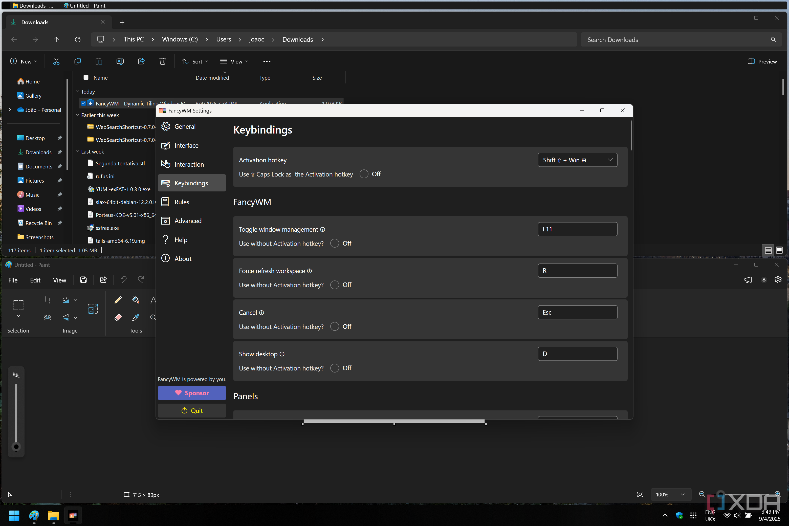Select the Pencil tool in Paint
Viewport: 789px width, 526px height.
(118, 300)
